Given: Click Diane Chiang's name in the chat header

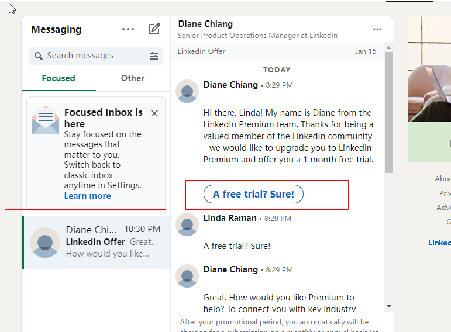Looking at the screenshot, I should click(205, 24).
